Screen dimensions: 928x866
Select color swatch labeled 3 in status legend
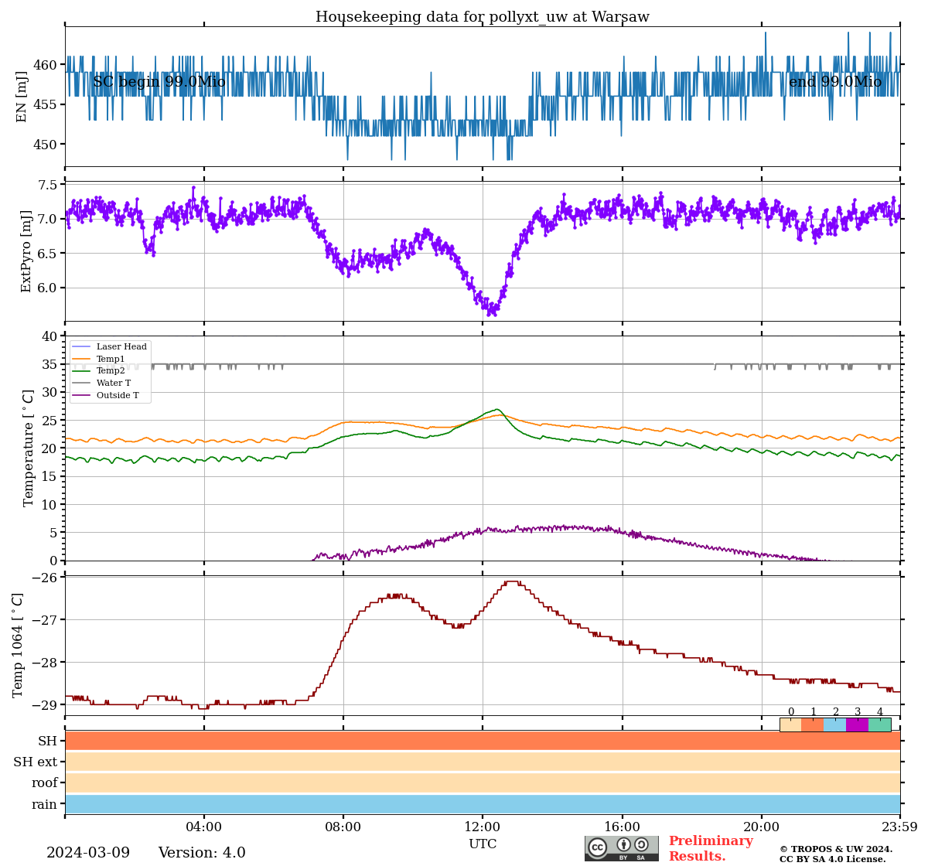click(x=858, y=725)
